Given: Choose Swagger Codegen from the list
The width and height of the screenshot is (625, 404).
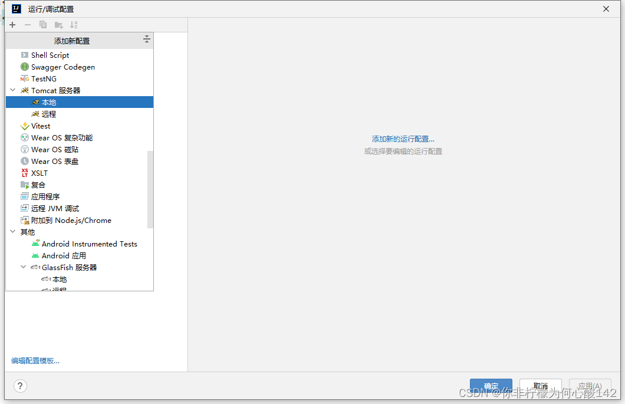Looking at the screenshot, I should [x=80, y=67].
